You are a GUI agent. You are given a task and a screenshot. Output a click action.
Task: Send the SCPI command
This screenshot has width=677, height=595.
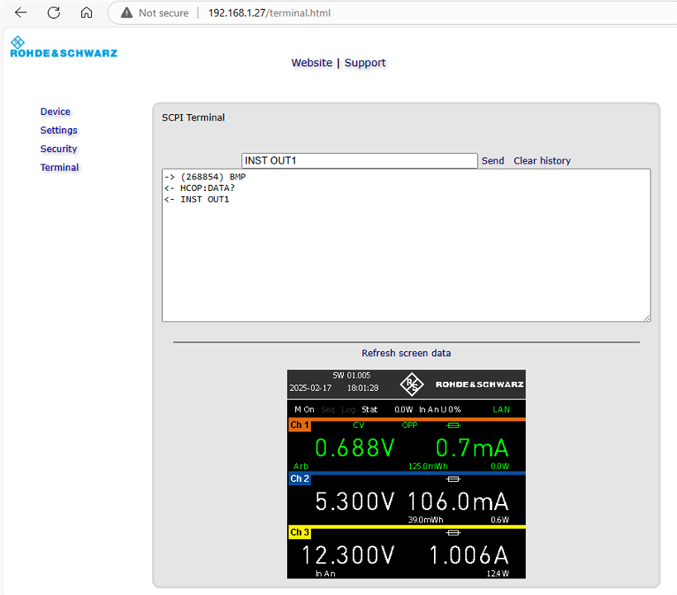tap(493, 161)
